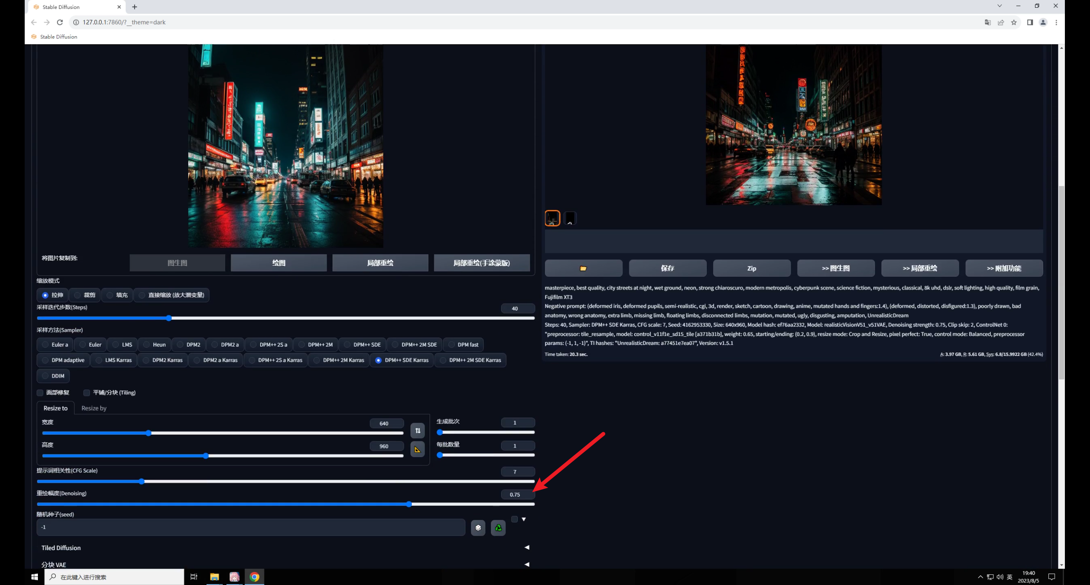
Task: Select the Resize to tab
Action: tap(55, 408)
